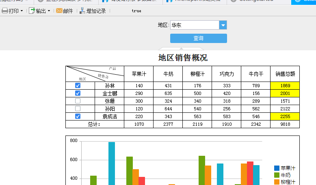Click the 打印 toolbar label
This screenshot has height=185, width=316.
(14, 11)
